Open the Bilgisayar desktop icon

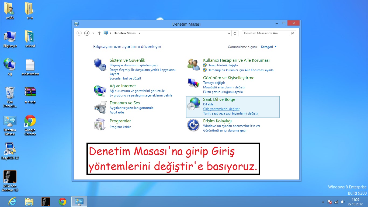pos(10,39)
